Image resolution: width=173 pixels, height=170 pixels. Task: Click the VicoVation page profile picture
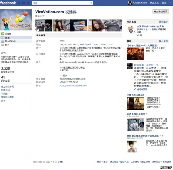click(16, 20)
